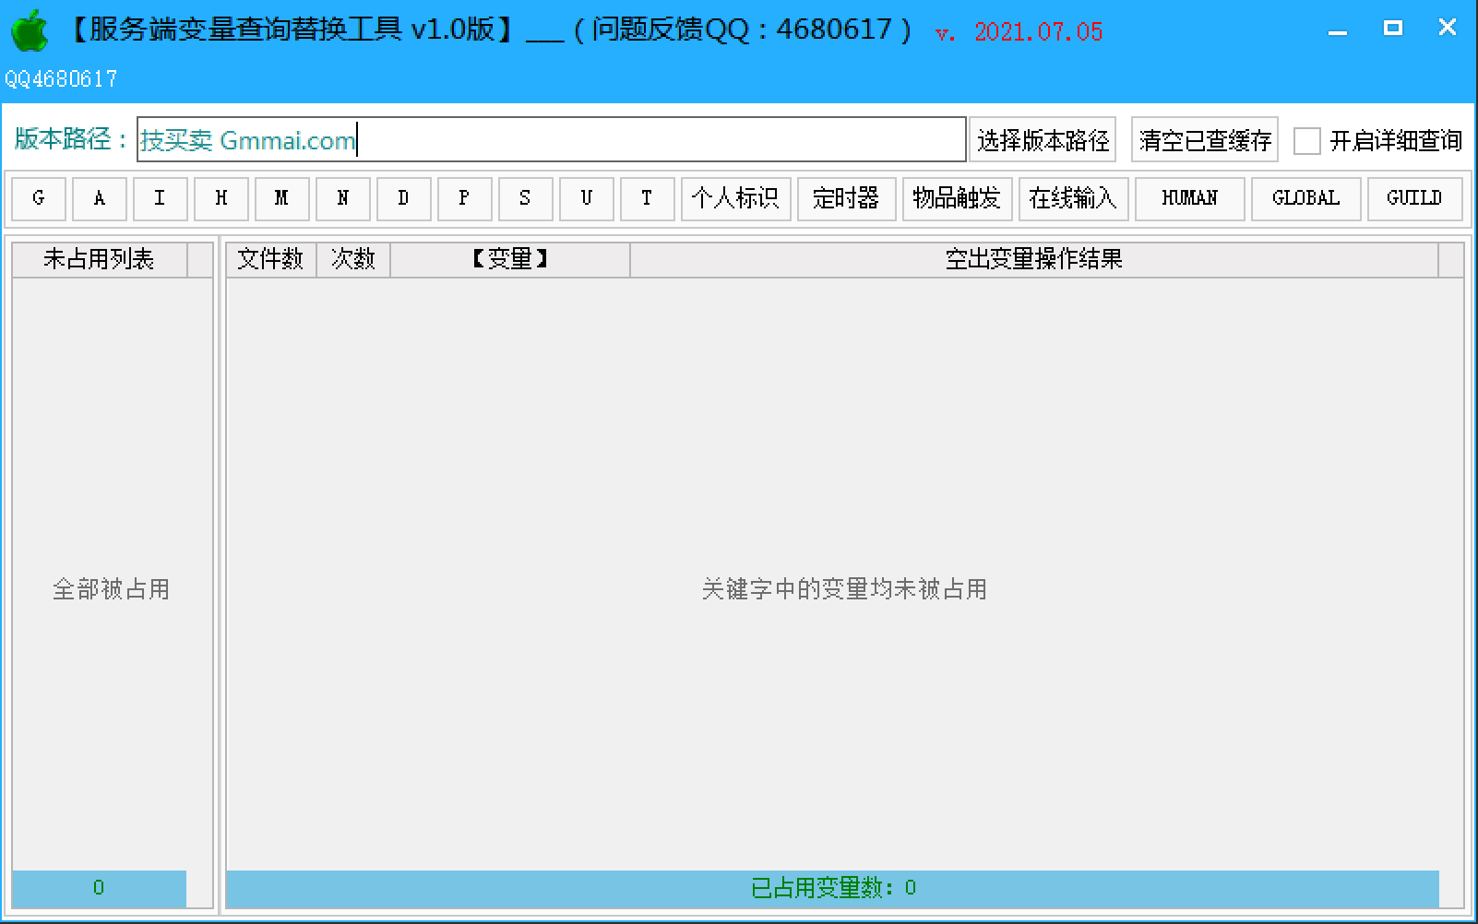Focus the 版本路径 input field

tap(552, 140)
